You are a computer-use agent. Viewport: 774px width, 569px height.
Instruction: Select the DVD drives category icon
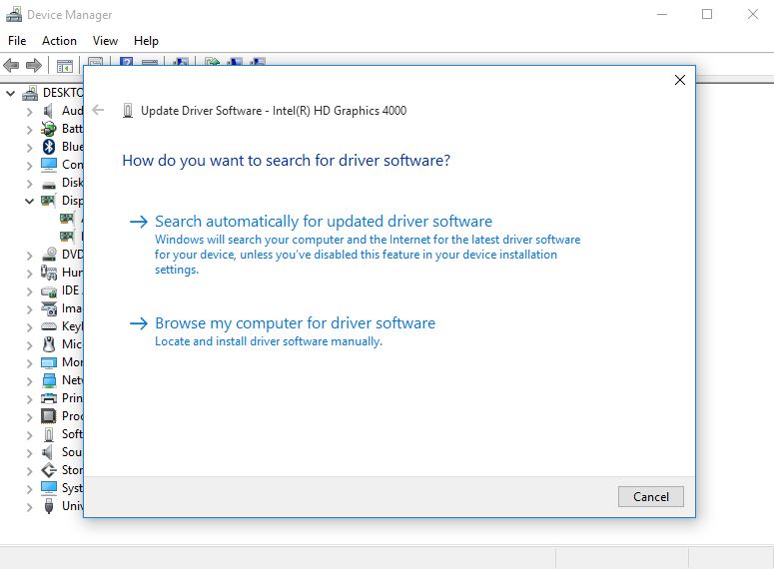pos(49,255)
